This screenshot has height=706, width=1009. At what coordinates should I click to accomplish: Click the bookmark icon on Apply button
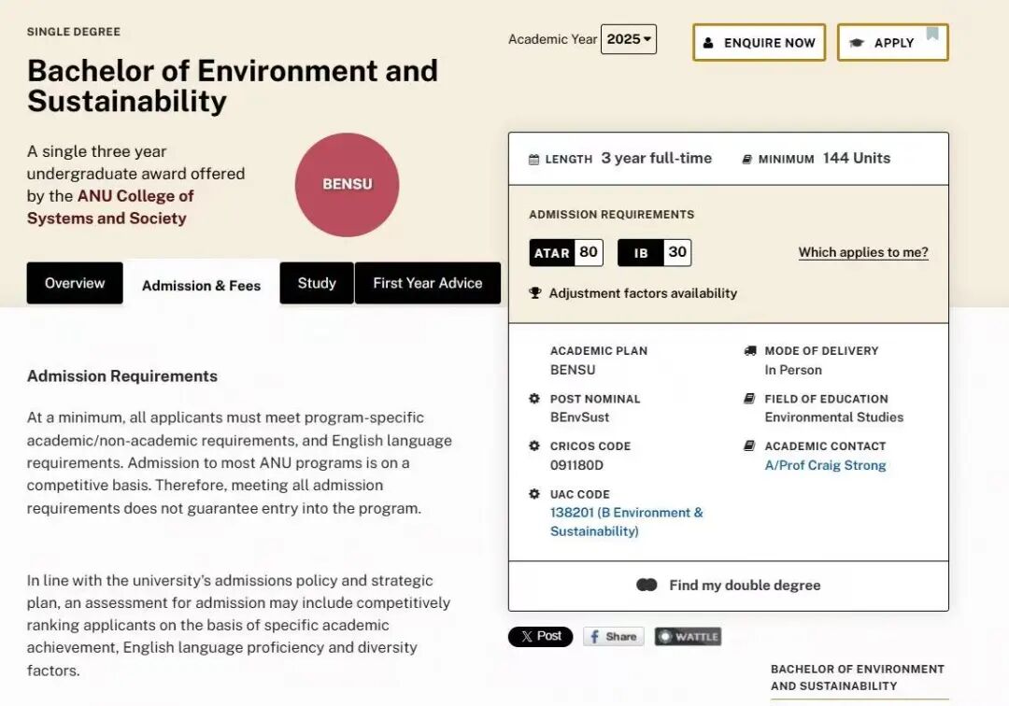[x=932, y=35]
